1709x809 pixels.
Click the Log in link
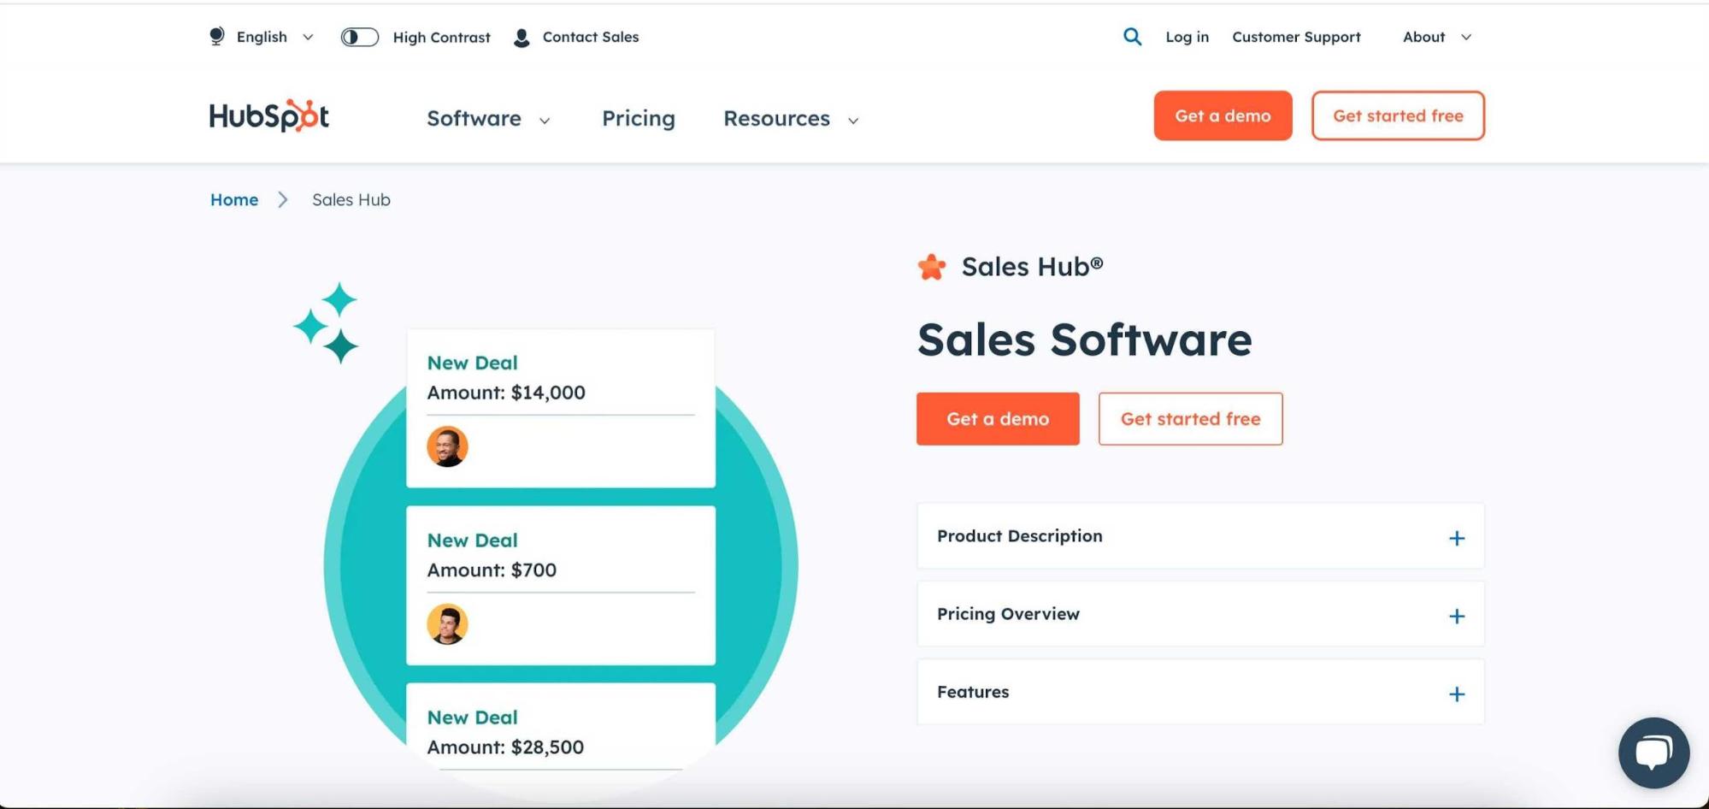(x=1186, y=37)
